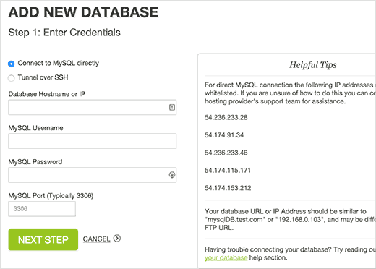
Task: Click IP address 54.236.233.28
Action: click(226, 117)
